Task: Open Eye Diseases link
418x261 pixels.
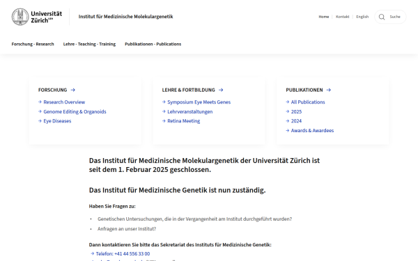Action: pos(57,121)
